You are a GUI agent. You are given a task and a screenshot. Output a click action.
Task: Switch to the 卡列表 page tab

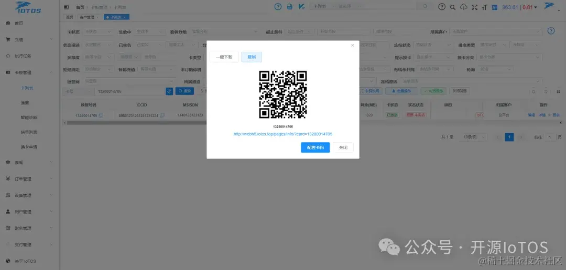[x=116, y=17]
